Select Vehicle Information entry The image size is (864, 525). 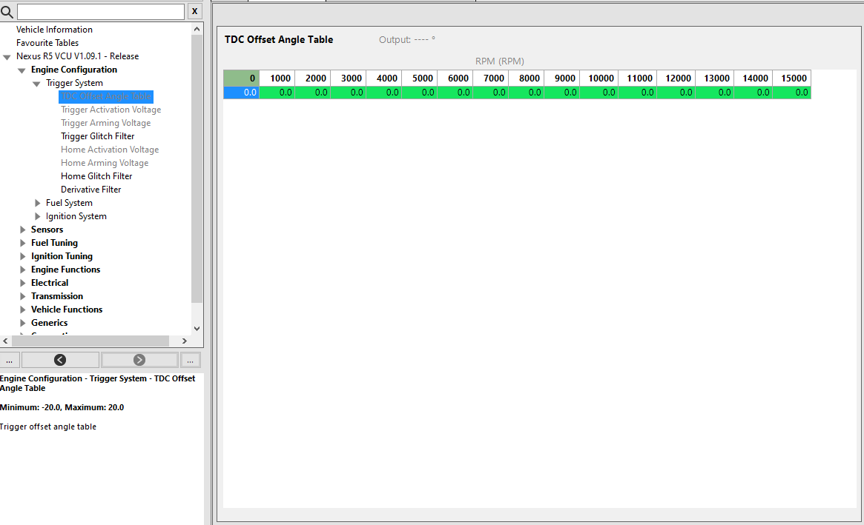[54, 30]
